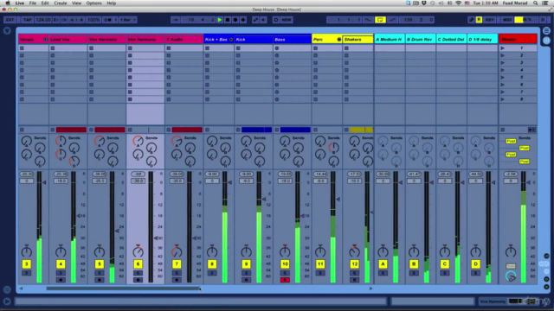
Task: Click Send A knob on Lead Vox
Action: [61, 141]
